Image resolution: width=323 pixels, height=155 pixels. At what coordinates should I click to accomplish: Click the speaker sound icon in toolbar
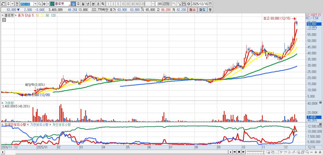pyautogui.click(x=44, y=4)
